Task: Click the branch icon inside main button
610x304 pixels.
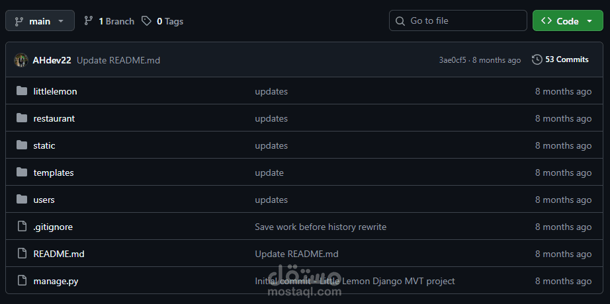Action: pos(19,21)
